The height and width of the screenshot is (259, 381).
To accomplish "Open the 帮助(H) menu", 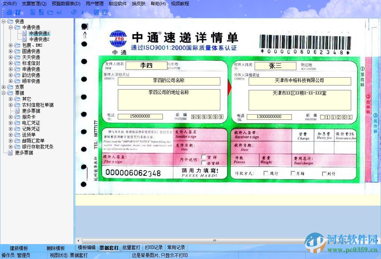I will point(158,3).
